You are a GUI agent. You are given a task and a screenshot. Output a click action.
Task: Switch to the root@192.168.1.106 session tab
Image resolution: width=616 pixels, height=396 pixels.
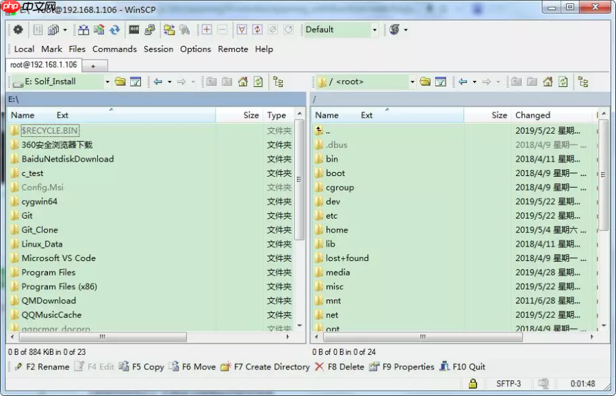[43, 64]
